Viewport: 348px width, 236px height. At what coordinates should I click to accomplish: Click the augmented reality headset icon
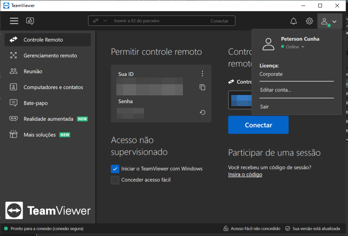[13, 118]
